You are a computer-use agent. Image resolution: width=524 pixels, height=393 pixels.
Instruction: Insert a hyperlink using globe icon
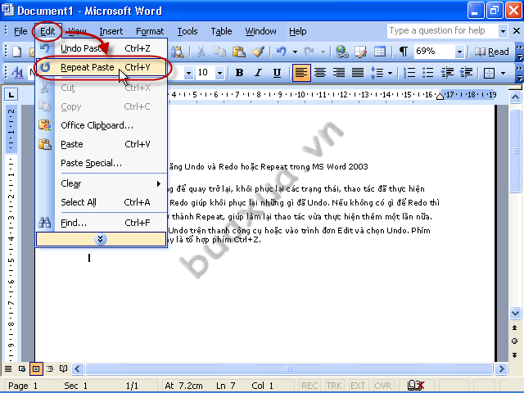[x=342, y=52]
